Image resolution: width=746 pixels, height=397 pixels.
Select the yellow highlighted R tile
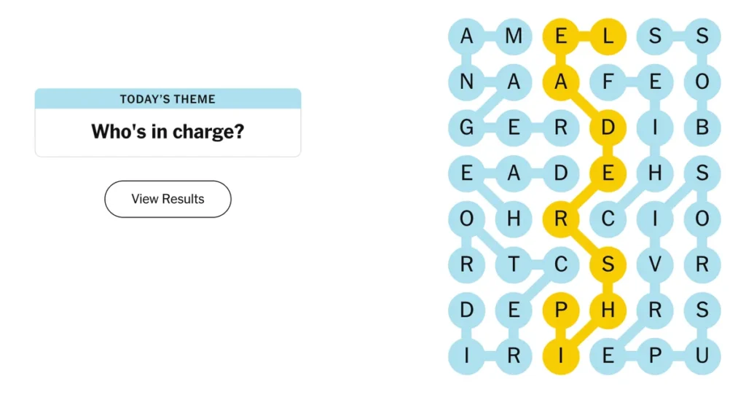pos(561,219)
